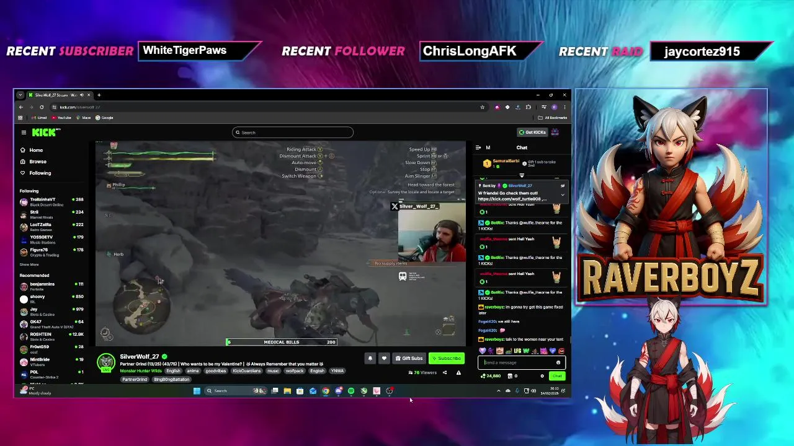Image resolution: width=794 pixels, height=446 pixels.
Task: Open a new browser tab
Action: click(99, 95)
